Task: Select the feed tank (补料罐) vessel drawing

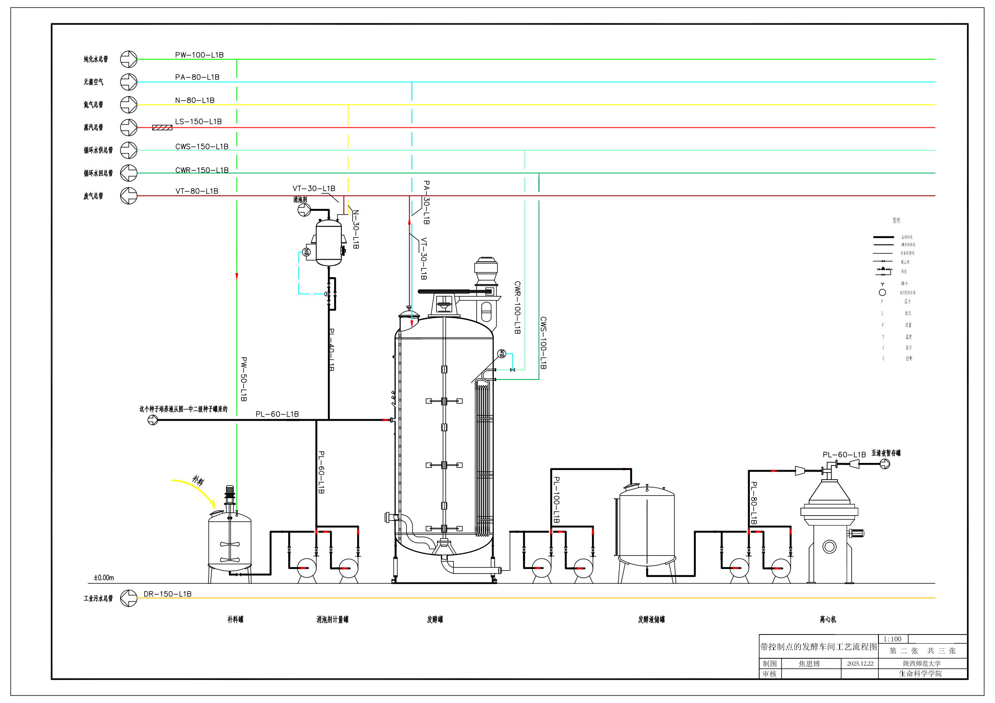Action: (230, 541)
